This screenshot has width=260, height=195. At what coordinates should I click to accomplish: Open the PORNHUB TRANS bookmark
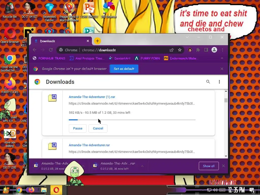(49, 58)
